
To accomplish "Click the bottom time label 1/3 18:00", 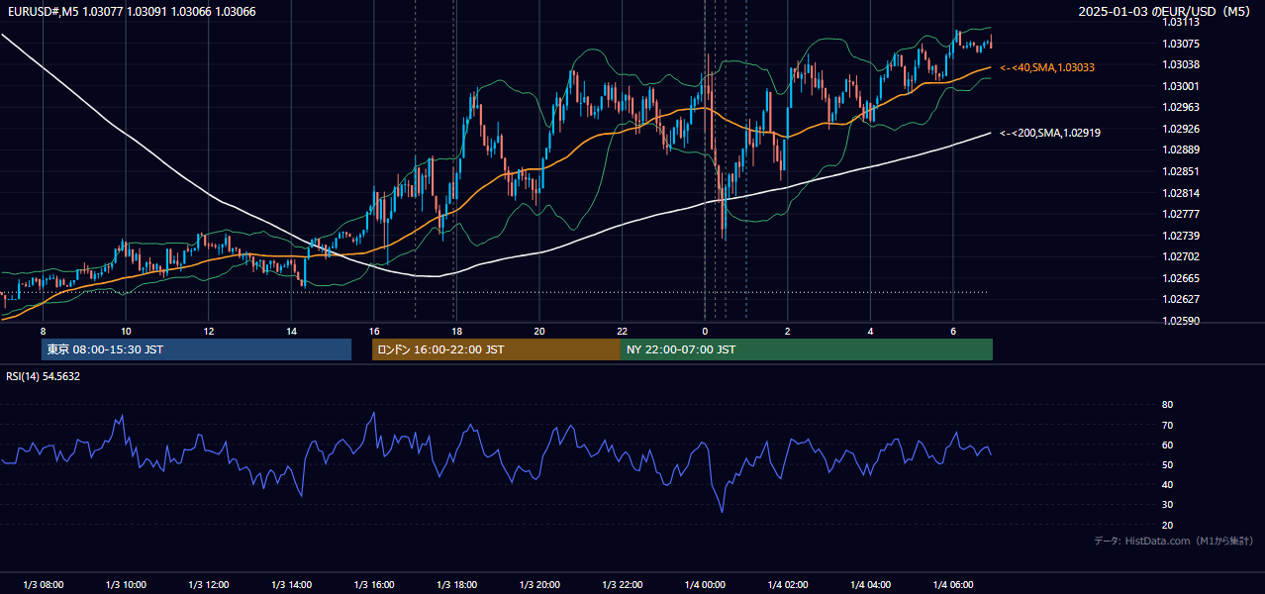I will click(x=456, y=585).
